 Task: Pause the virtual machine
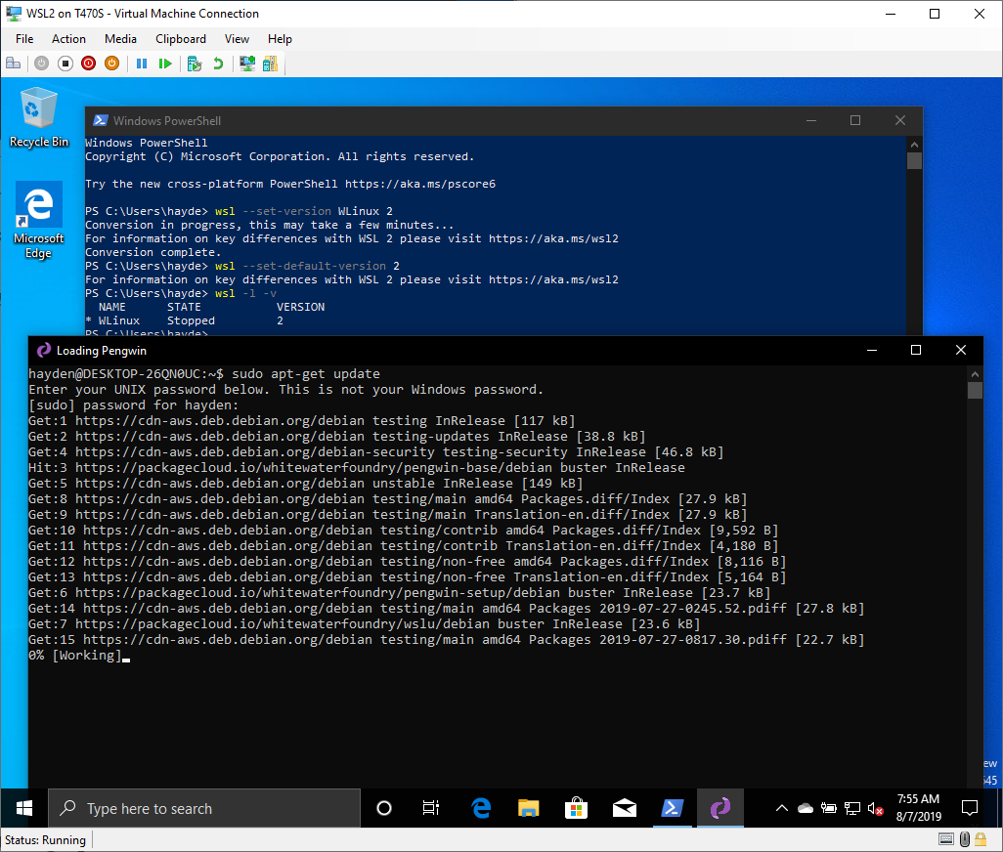coord(142,64)
